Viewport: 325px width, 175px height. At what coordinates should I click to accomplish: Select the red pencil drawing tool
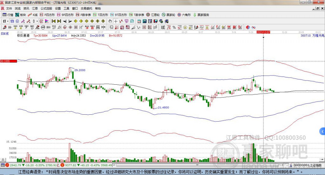point(4,27)
